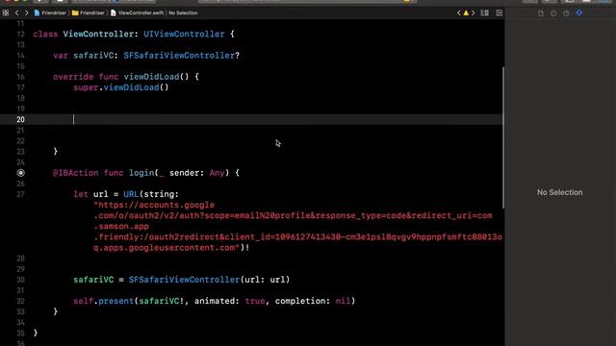Click UIViewController class name

point(184,35)
